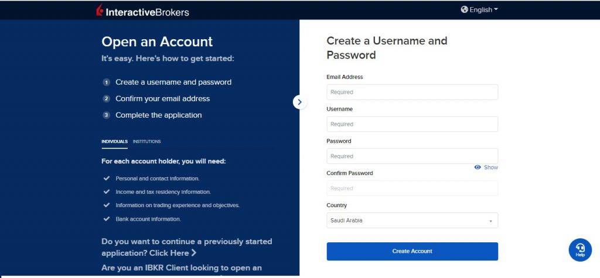Click the Create Account button
This screenshot has width=600, height=278.
(412, 251)
